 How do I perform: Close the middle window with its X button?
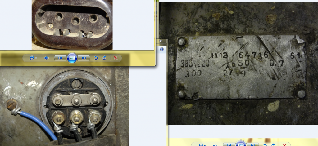point(161,41)
